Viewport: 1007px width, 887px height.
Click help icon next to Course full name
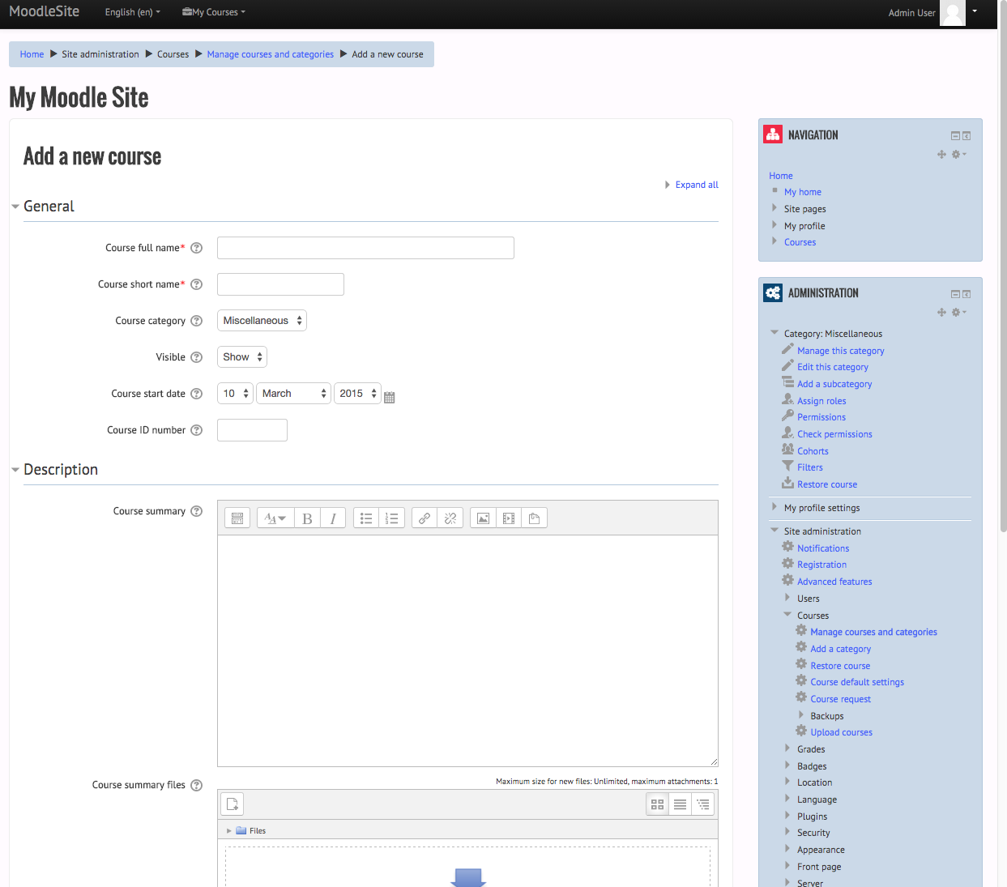(196, 248)
